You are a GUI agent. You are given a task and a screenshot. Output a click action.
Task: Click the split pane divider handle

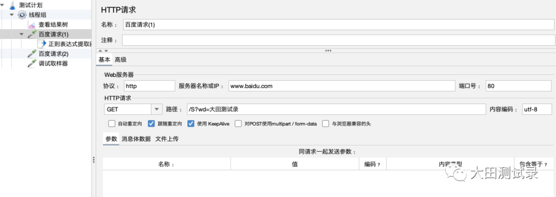(x=94, y=160)
